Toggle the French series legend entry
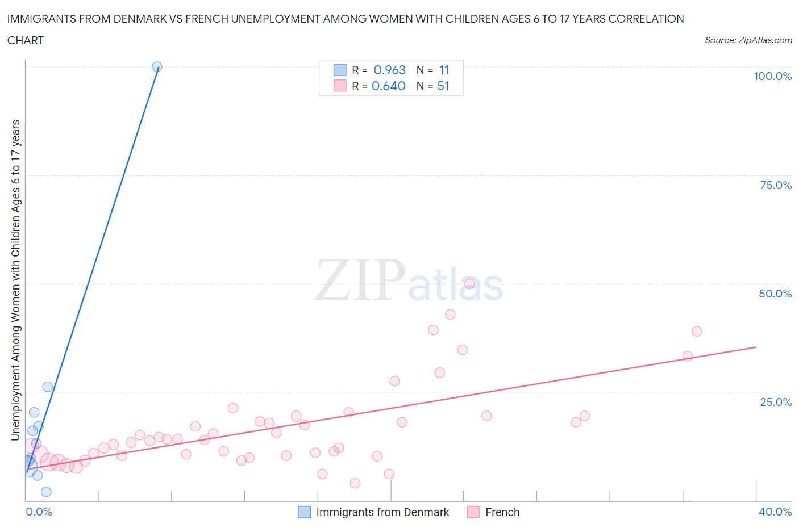Viewport: 799px width, 528px height. [x=494, y=512]
